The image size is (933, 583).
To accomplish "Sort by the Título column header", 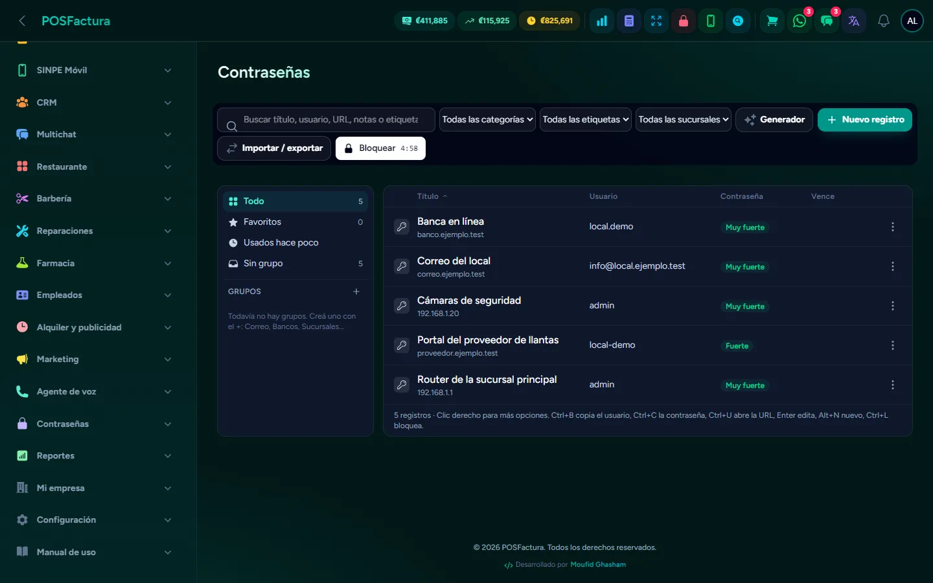I will 432,196.
